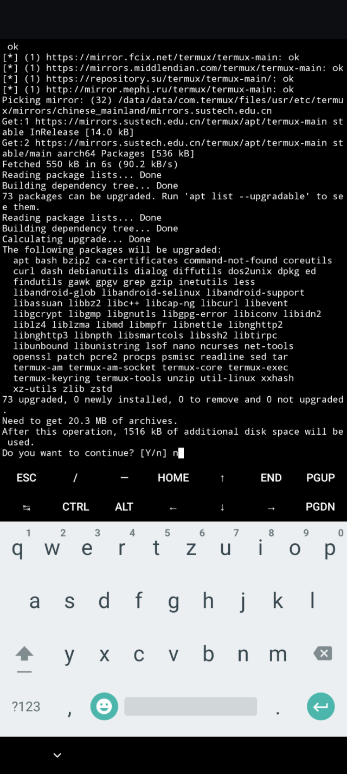The height and width of the screenshot is (774, 347).
Task: Tap the y letter key
Action: point(69,655)
